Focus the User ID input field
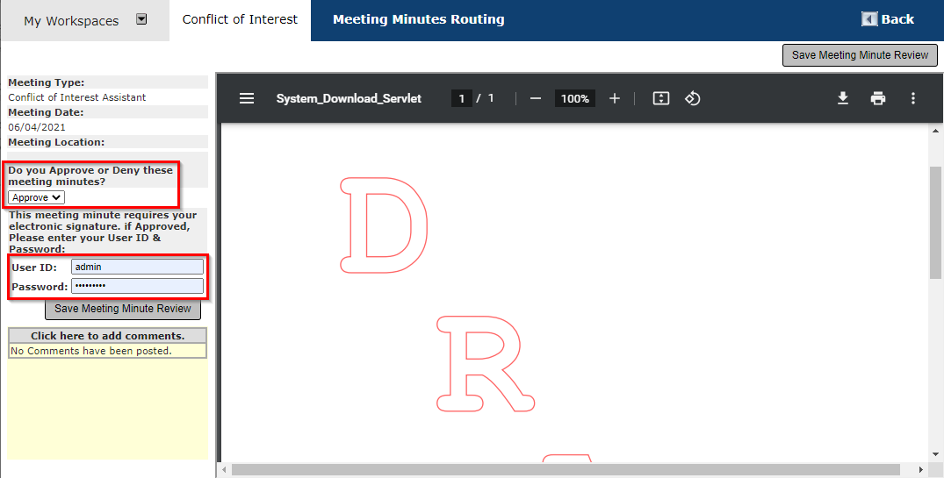The width and height of the screenshot is (944, 478). [137, 267]
